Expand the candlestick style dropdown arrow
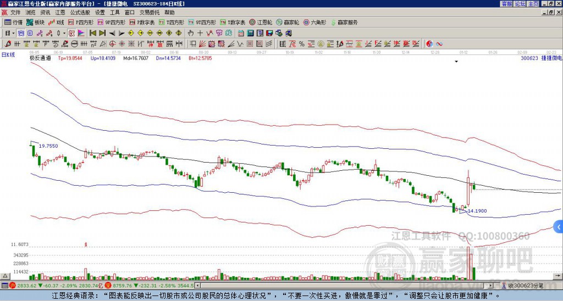Image resolution: width=563 pixels, height=301 pixels. tap(64, 33)
